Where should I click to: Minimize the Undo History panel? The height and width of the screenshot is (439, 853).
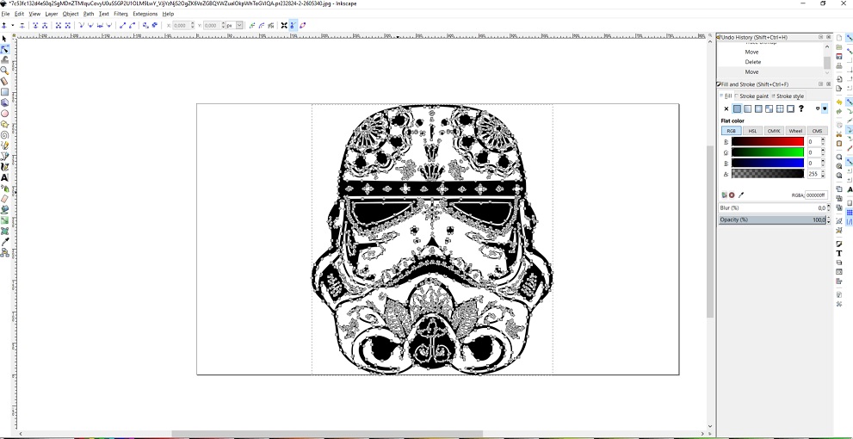tap(821, 37)
